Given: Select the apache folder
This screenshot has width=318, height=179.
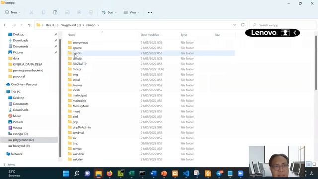Looking at the screenshot, I should [77, 48].
